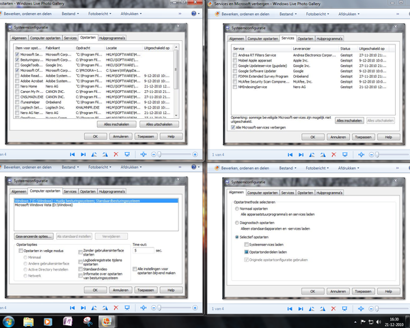This screenshot has height=328, width=410.
Task: Open Snipping Tool from taskbar
Action: click(x=87, y=322)
